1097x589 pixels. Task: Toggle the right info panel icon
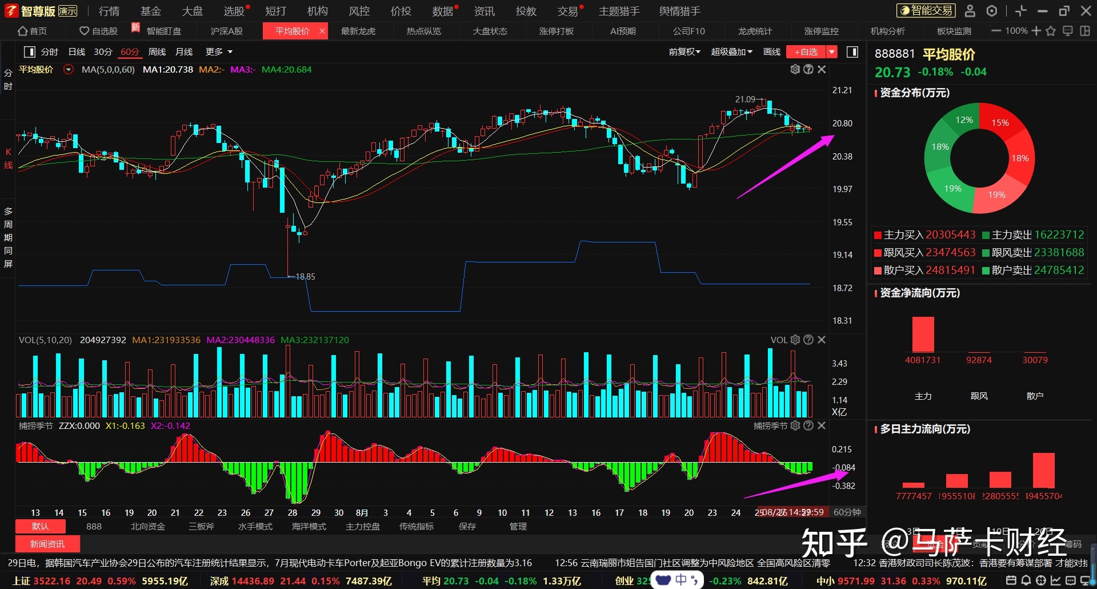(852, 52)
